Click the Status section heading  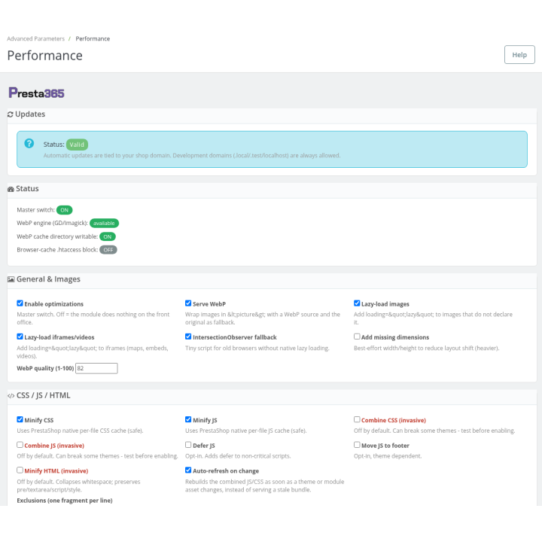pos(27,189)
